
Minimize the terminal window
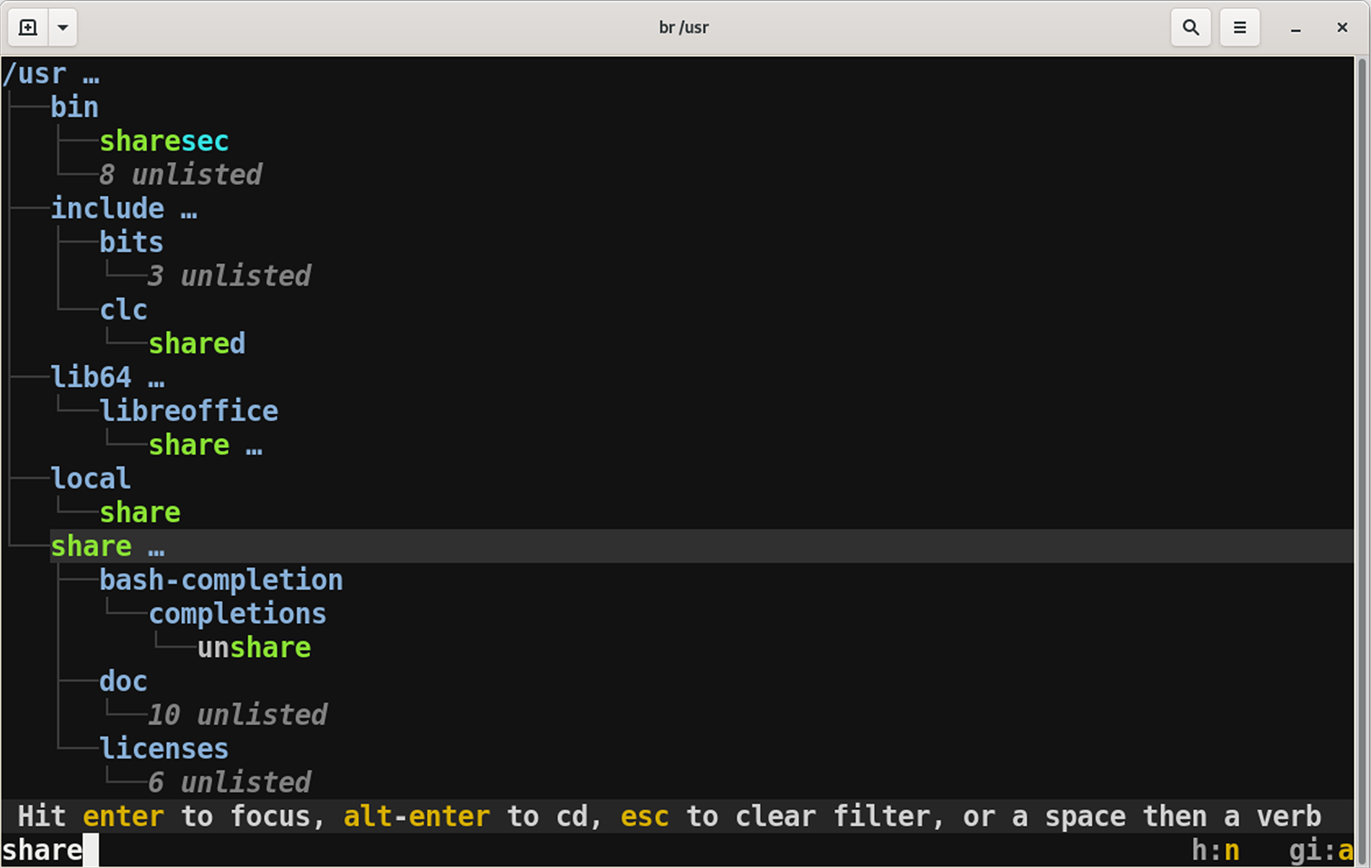[1295, 29]
